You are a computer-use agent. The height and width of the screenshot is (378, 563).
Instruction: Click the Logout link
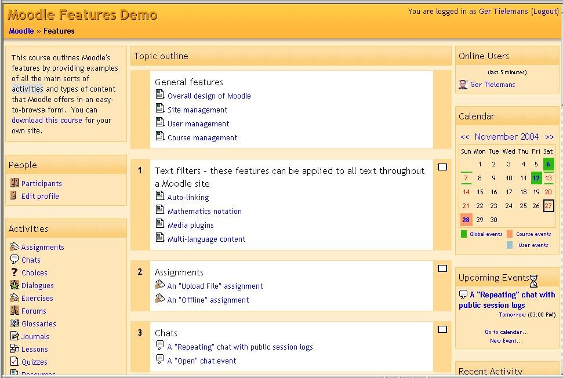click(545, 12)
